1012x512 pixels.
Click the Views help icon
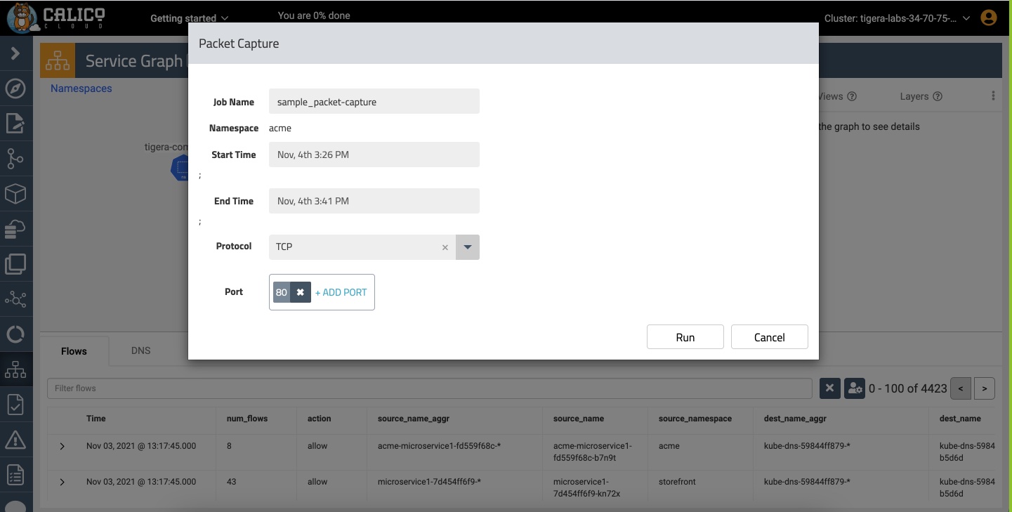(852, 96)
